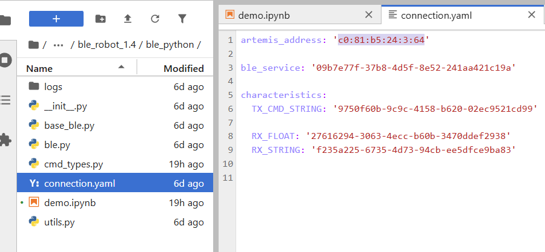Expand the collapsed breadcrumb ellipsis

[58, 45]
